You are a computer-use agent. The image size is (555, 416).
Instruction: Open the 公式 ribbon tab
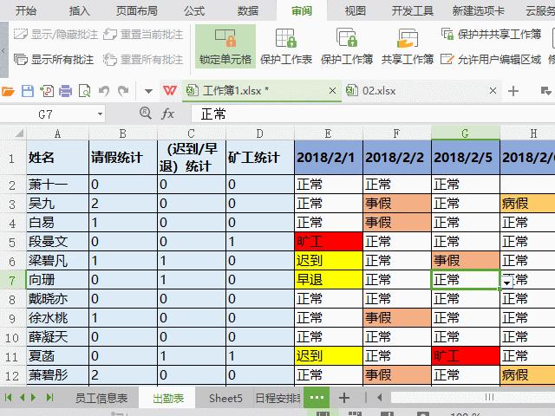tap(194, 10)
